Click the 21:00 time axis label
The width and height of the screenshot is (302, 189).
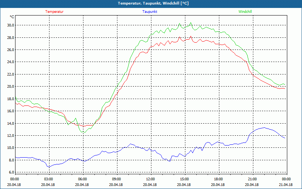click(x=252, y=179)
